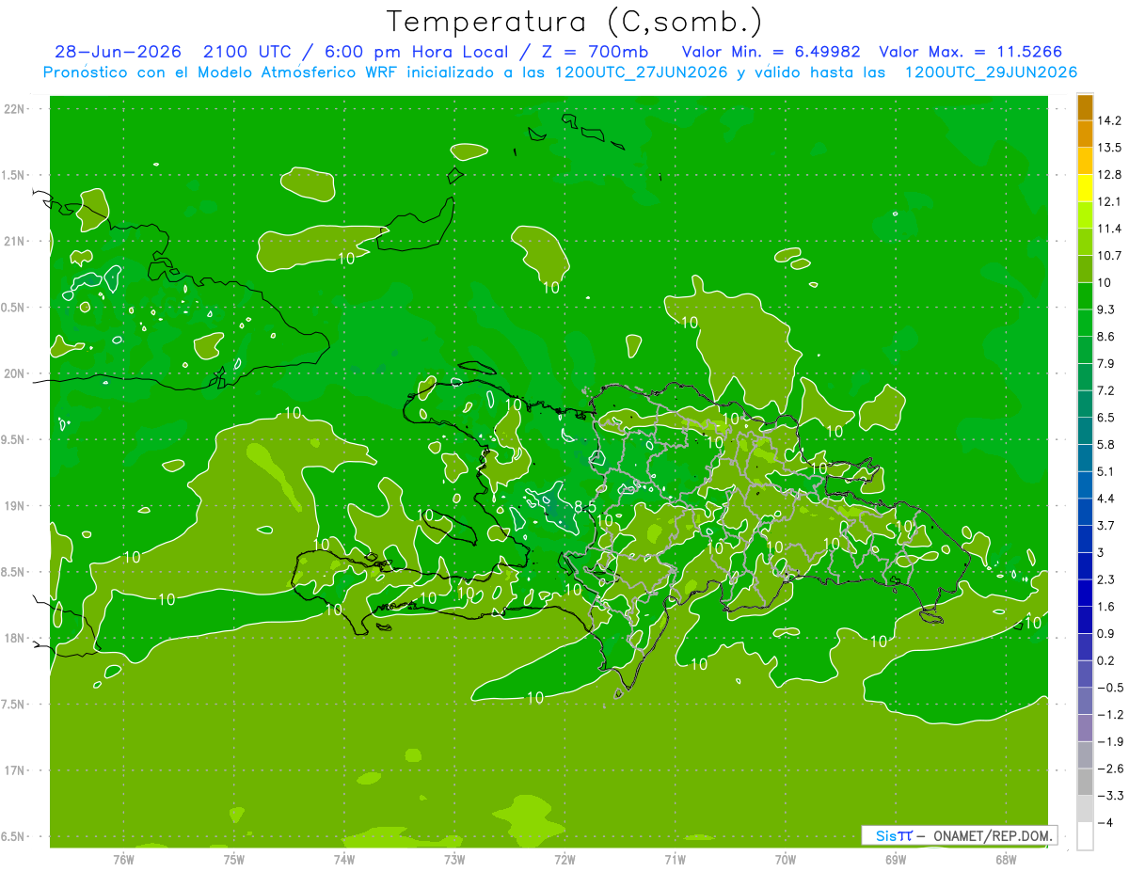The image size is (1129, 872).
Task: Click the "75W" longitude axis label
Action: point(234,859)
